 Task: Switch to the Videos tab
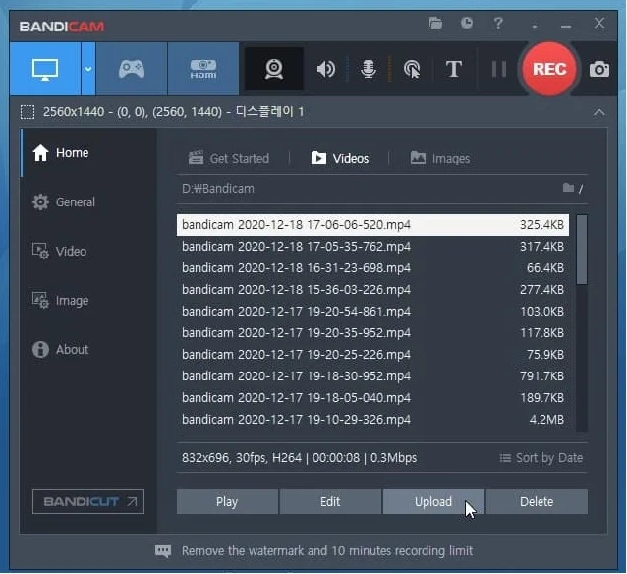pos(340,159)
